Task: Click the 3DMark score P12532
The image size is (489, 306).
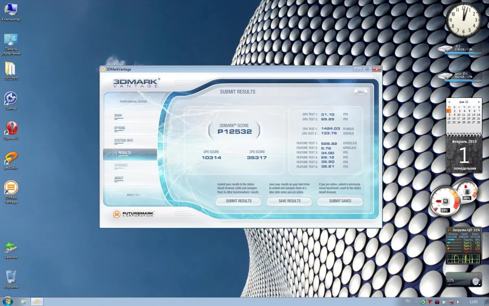Action: 234,132
